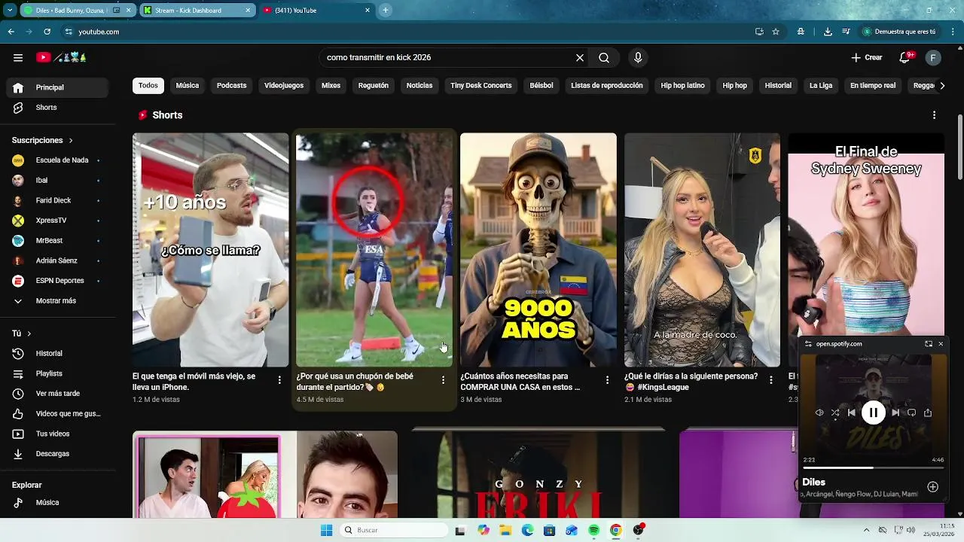Viewport: 964px width, 542px height.
Task: Pause the Spotify mini player track
Action: [873, 413]
